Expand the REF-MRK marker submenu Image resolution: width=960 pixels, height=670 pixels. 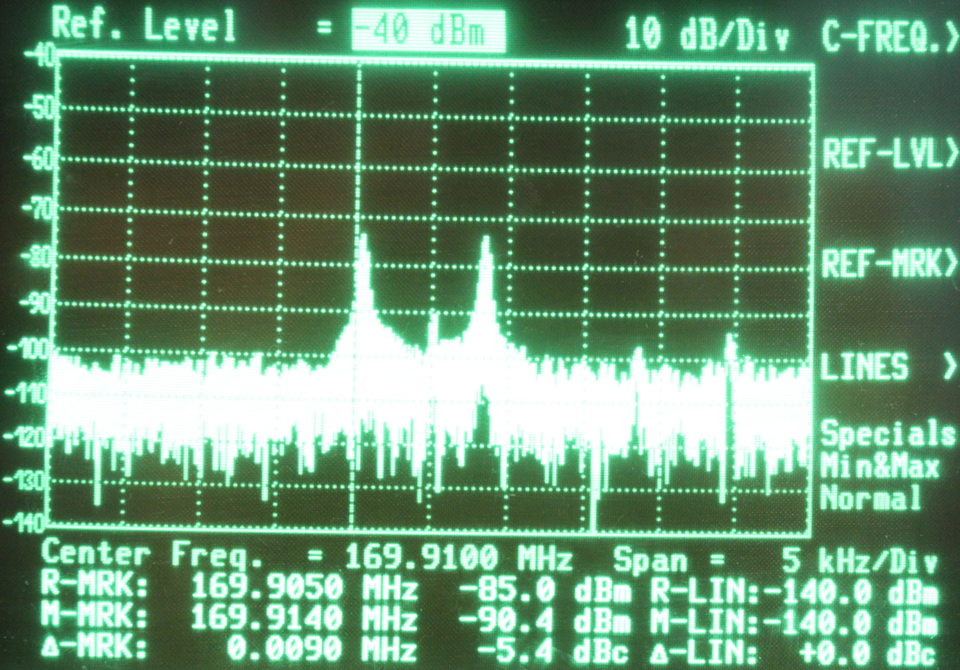[x=889, y=263]
